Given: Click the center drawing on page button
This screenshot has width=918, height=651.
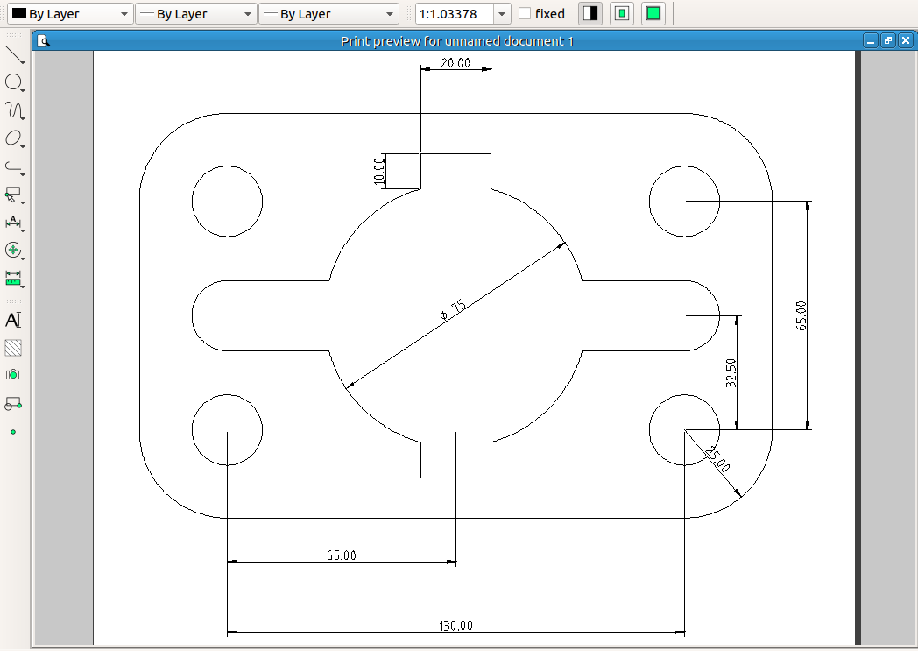Looking at the screenshot, I should pyautogui.click(x=622, y=14).
